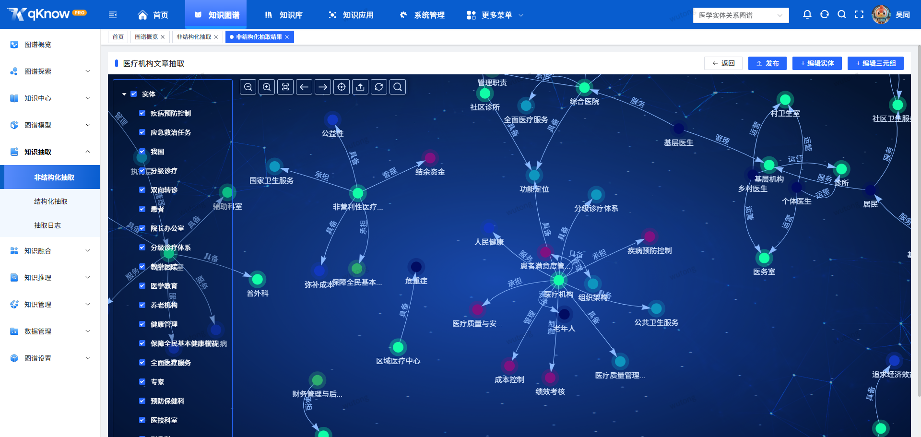
Task: Close the 图谱概览 tab
Action: [163, 37]
